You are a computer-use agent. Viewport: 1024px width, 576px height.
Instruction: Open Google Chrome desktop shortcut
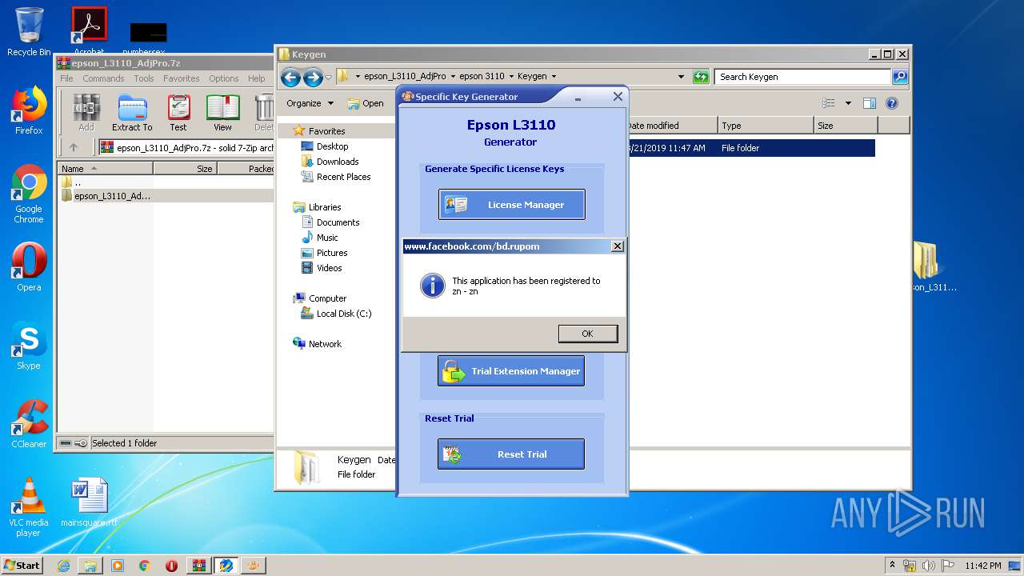(29, 194)
